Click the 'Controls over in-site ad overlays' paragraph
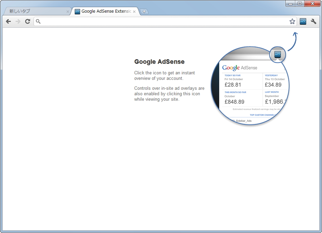322x233 pixels. point(169,94)
